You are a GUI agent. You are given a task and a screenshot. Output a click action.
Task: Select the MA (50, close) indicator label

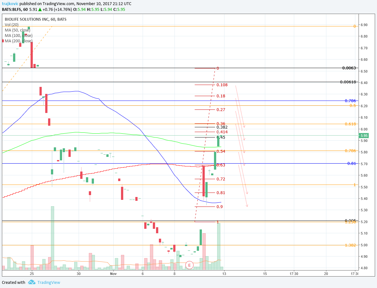[x=18, y=30]
